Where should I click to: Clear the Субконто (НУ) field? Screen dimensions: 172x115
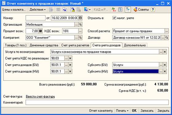[x=165, y=71]
